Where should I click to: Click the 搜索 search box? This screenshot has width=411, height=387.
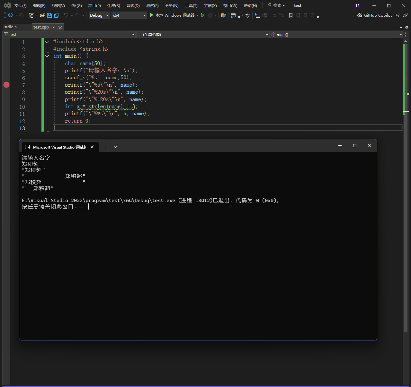(x=276, y=5)
